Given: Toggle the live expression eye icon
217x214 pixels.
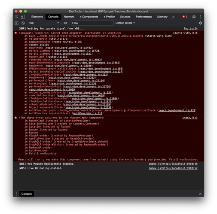Looking at the screenshot, I should [x=65, y=23].
